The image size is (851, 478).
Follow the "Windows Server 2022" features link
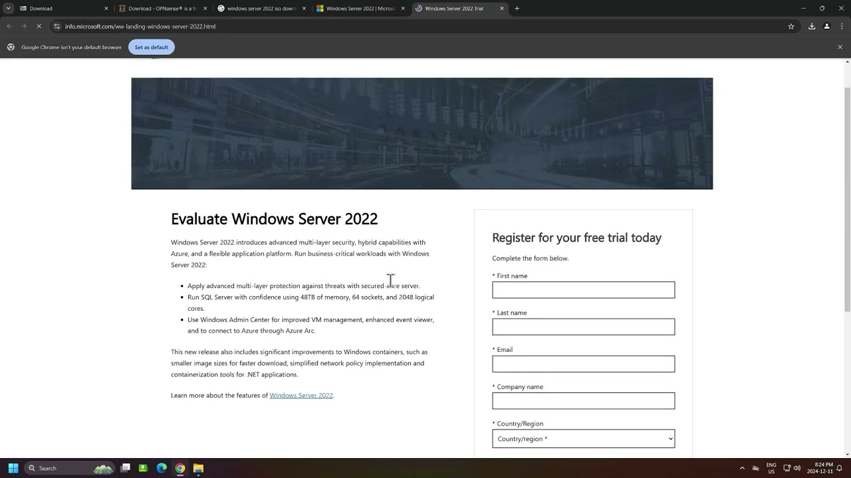tap(301, 396)
